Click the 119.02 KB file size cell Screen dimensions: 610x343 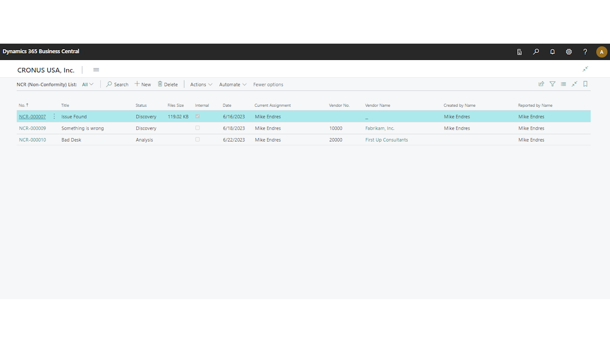pos(178,117)
